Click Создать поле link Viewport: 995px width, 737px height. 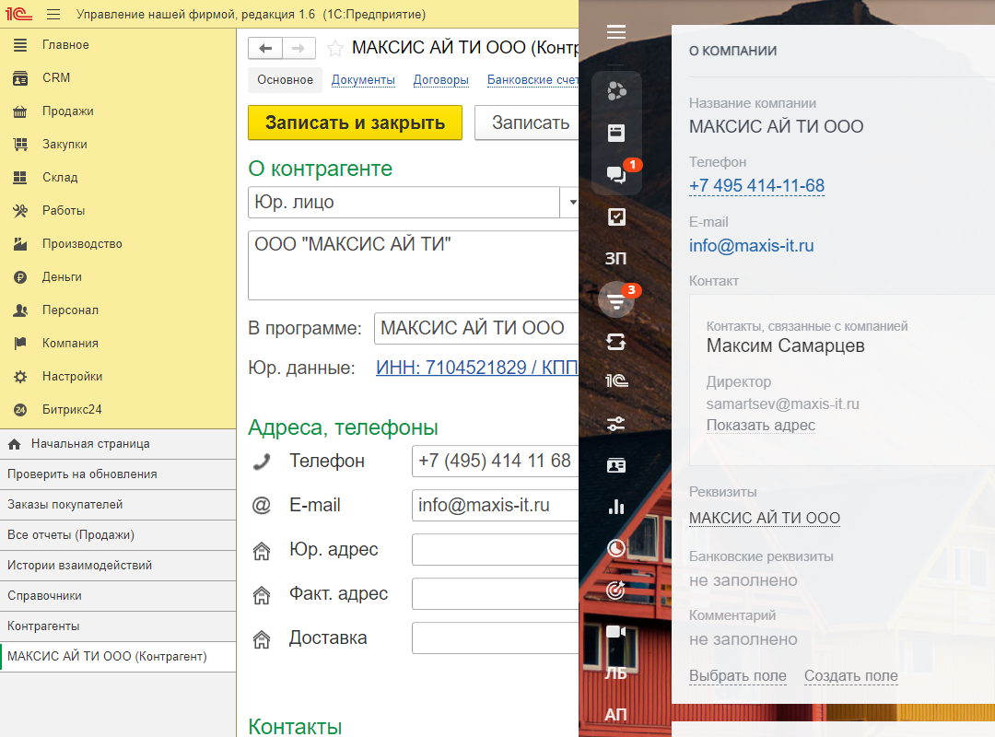851,676
